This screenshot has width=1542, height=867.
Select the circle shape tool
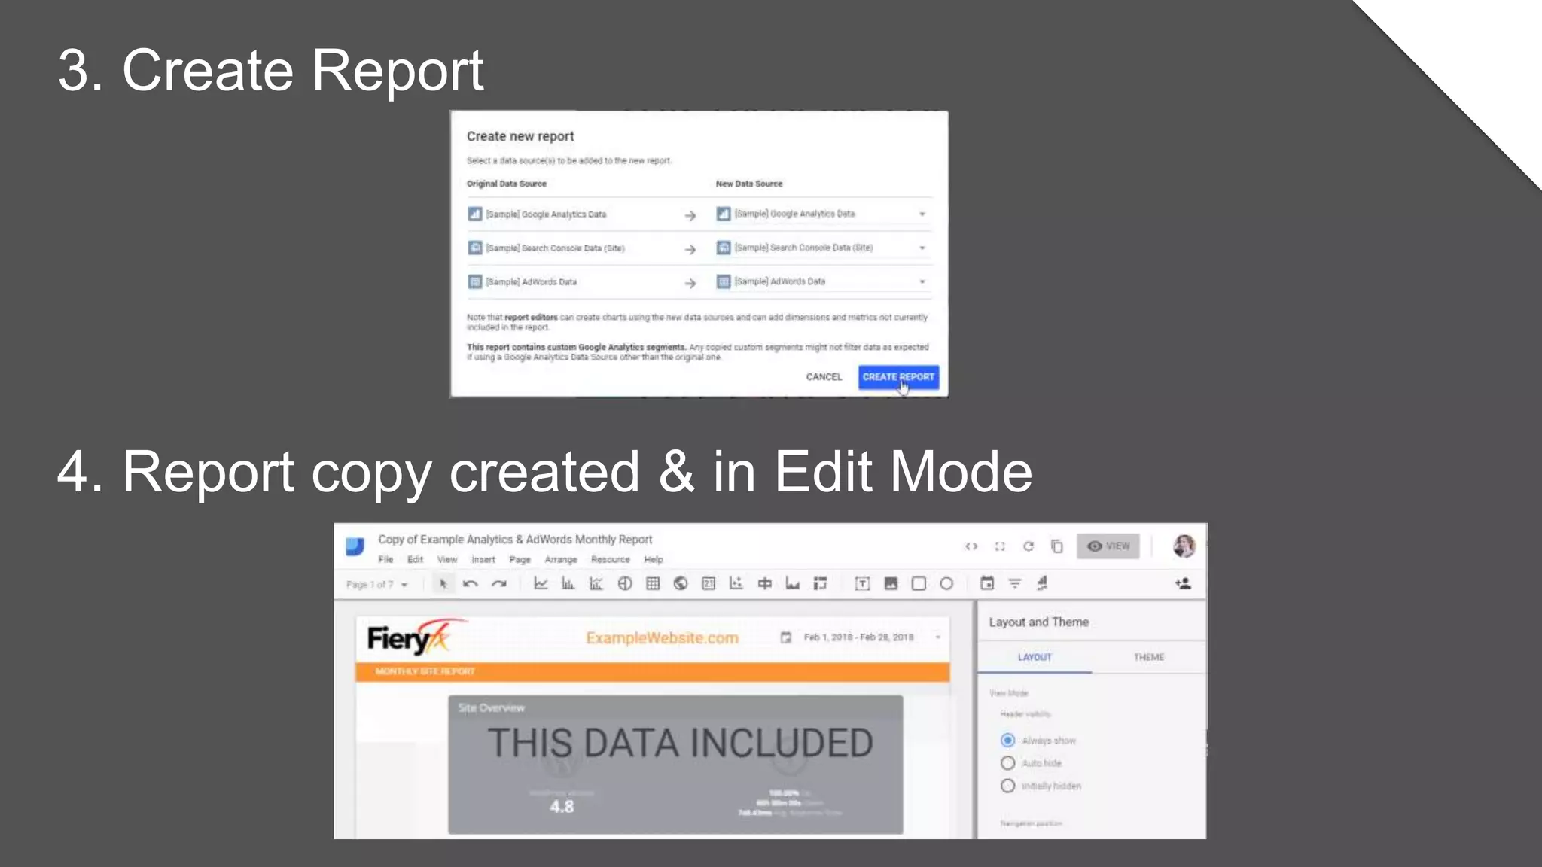tap(946, 583)
